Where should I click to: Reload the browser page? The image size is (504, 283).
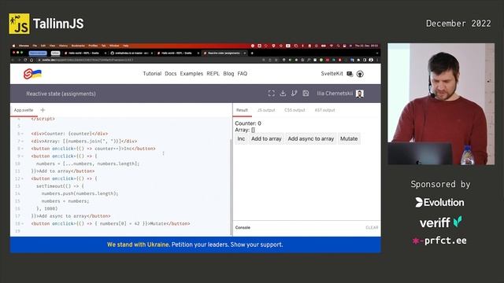point(25,60)
